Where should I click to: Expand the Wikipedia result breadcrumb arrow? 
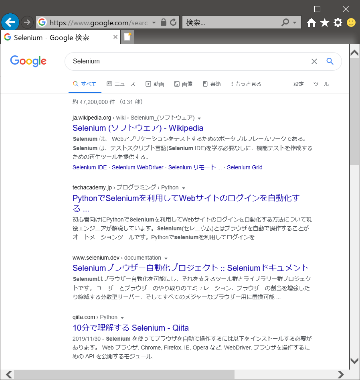tap(199, 118)
